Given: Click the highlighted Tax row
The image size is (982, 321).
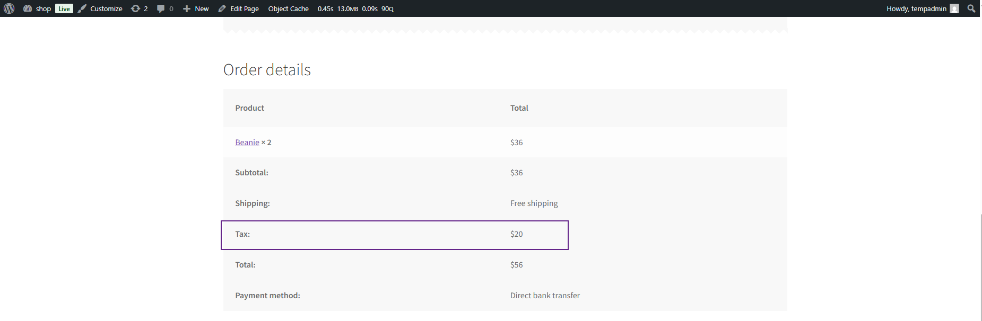Looking at the screenshot, I should pyautogui.click(x=395, y=235).
